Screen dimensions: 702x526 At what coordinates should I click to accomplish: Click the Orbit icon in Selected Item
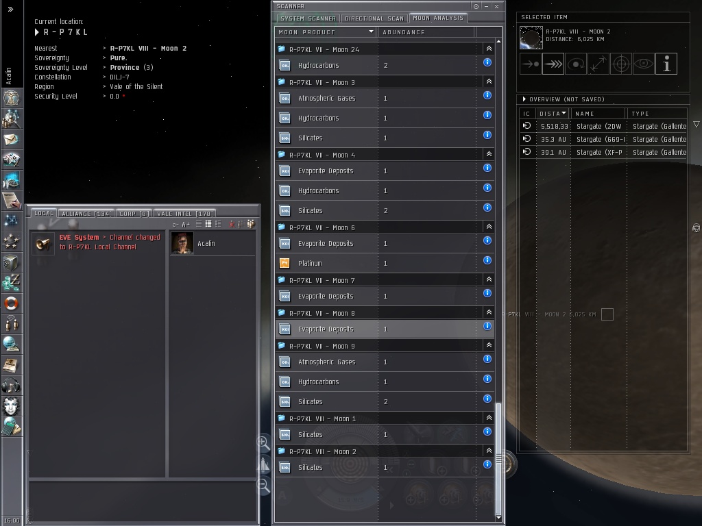coord(576,64)
